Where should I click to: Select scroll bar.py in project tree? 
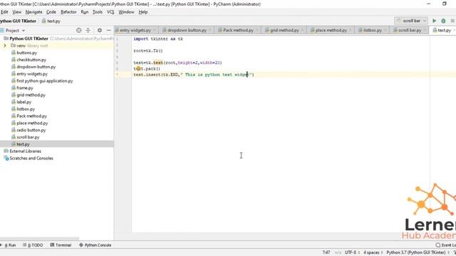point(28,137)
